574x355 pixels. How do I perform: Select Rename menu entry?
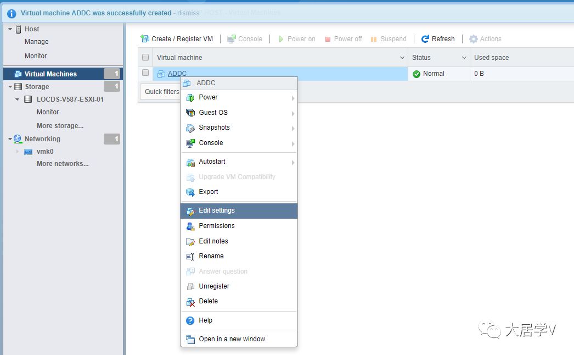pos(239,256)
